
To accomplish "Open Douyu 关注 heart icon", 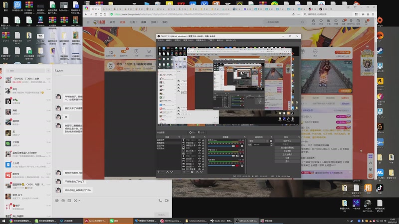I will [x=321, y=22].
